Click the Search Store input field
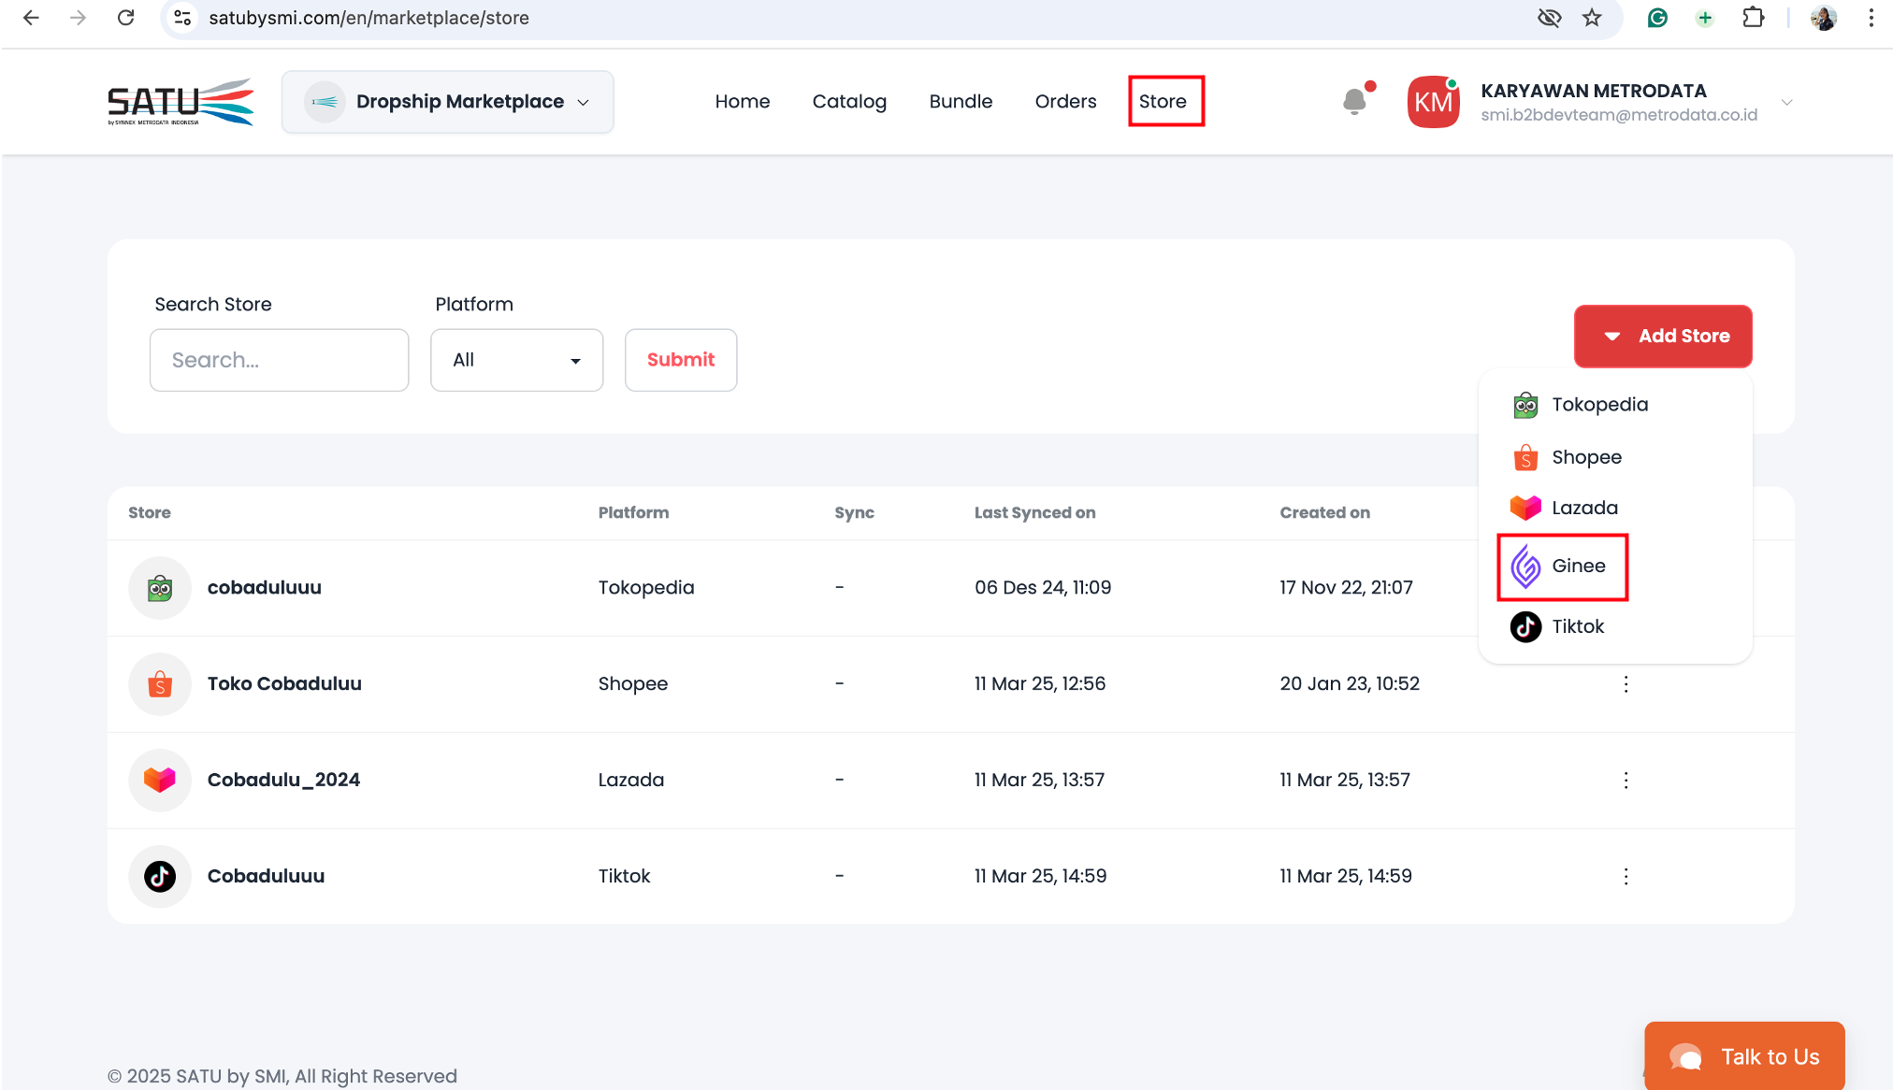This screenshot has height=1090, width=1893. pos(279,360)
